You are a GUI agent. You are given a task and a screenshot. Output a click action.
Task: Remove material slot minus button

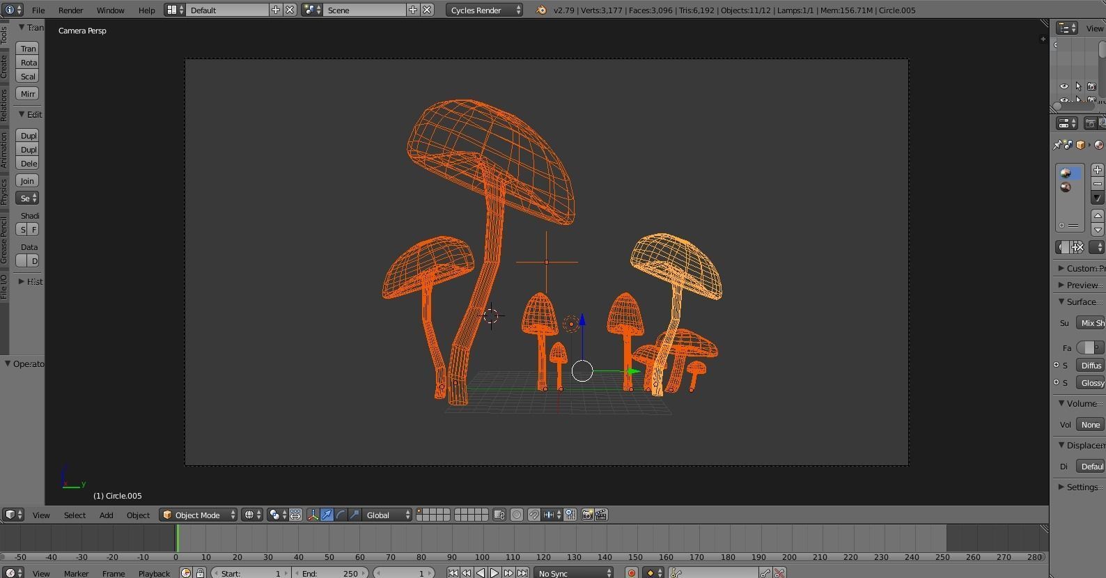(x=1098, y=184)
